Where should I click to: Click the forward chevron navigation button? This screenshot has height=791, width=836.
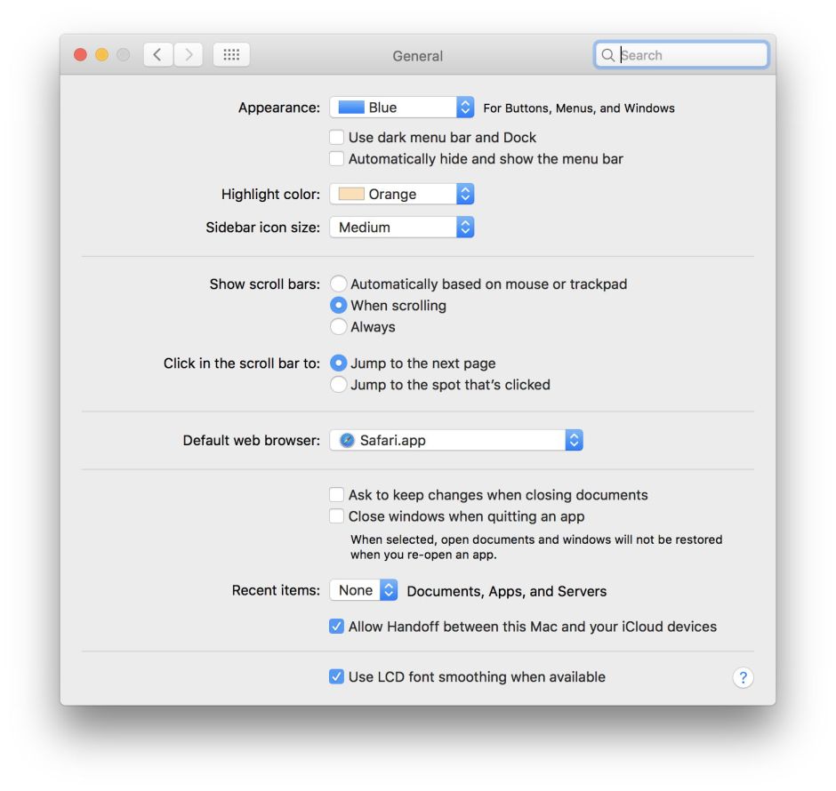188,55
